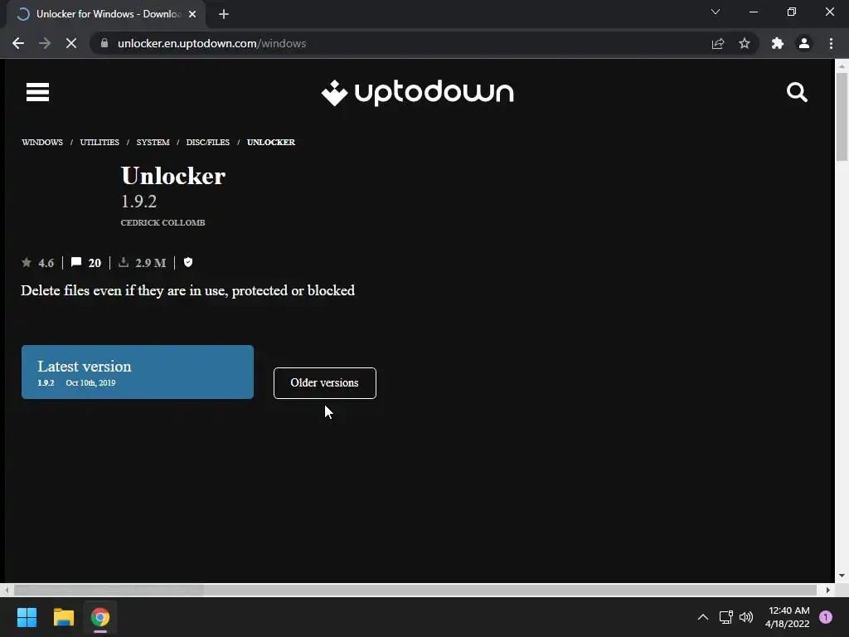Viewport: 849px width, 637px height.
Task: Click the Unlocker title heading
Action: [x=173, y=176]
